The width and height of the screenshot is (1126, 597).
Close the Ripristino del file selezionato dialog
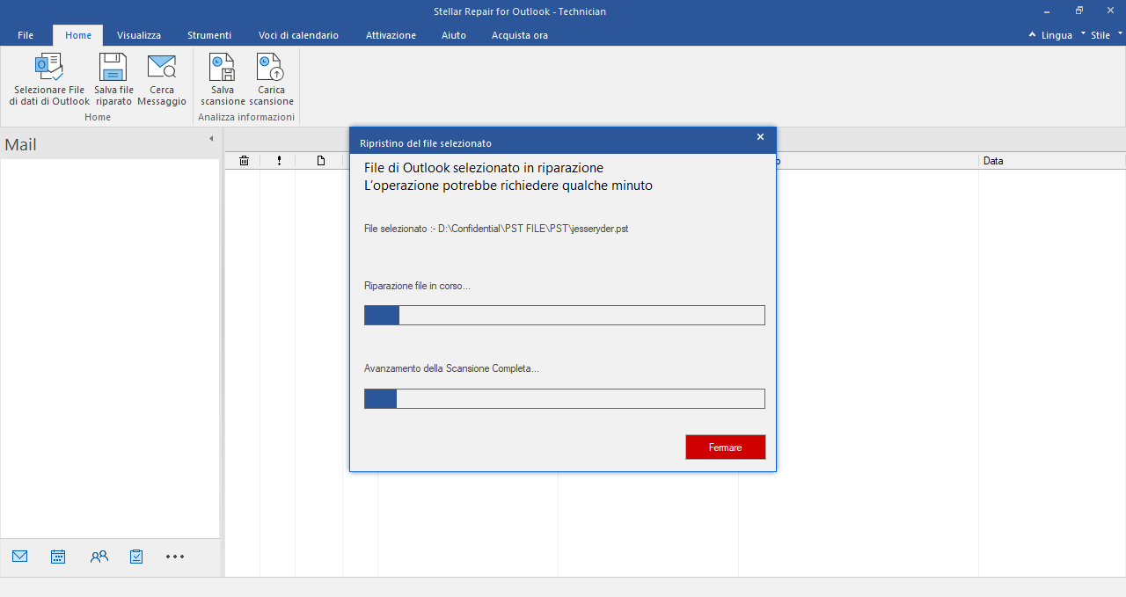click(760, 137)
